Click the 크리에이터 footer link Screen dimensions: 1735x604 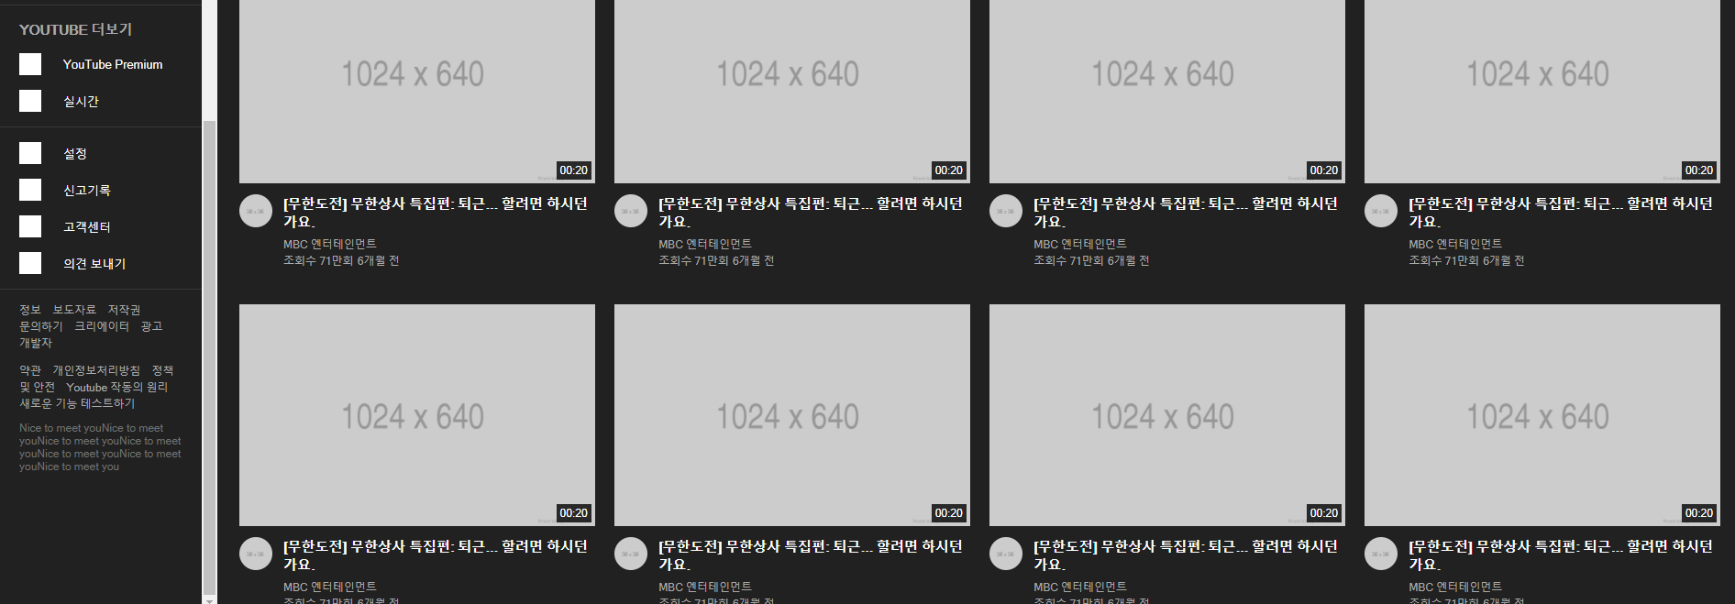click(x=102, y=326)
